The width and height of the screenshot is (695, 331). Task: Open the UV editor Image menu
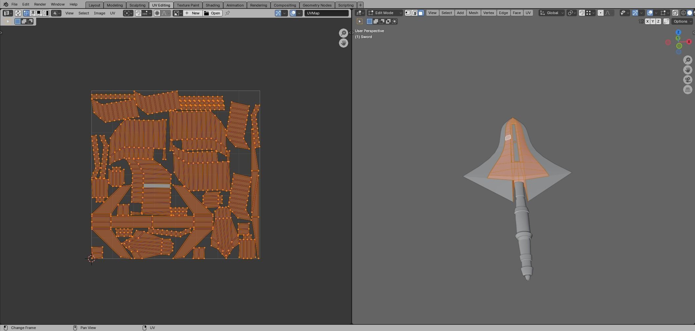click(x=100, y=13)
